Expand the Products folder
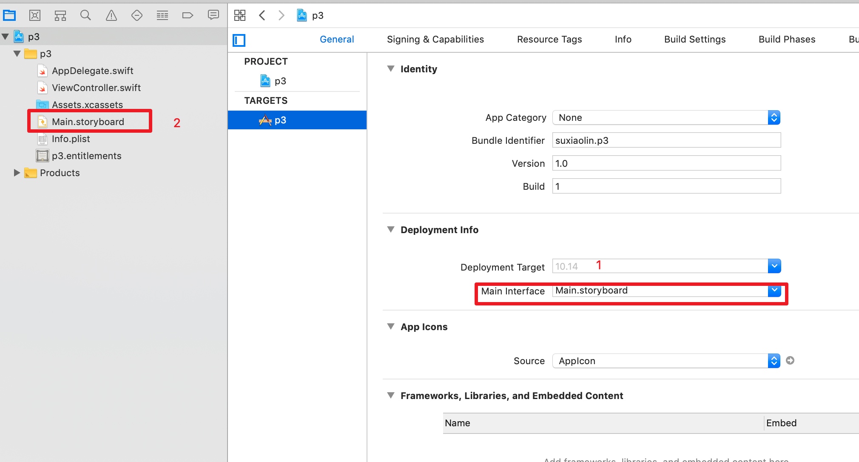 click(x=17, y=173)
